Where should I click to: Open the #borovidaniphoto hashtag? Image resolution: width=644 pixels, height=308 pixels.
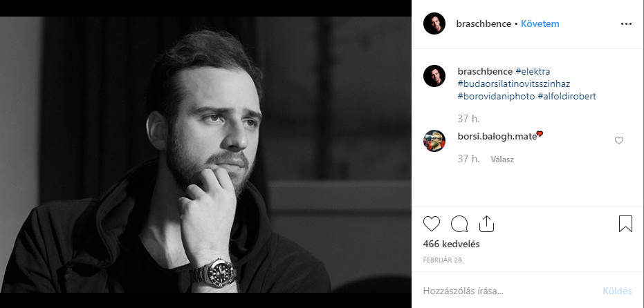(495, 96)
